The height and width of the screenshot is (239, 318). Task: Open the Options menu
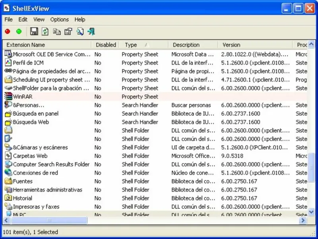pos(59,20)
